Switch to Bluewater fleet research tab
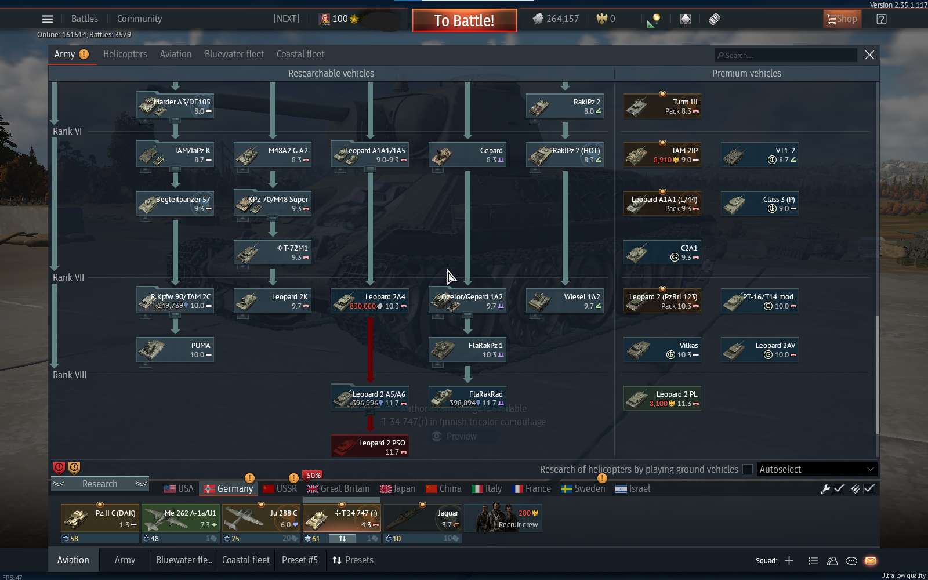 click(234, 54)
